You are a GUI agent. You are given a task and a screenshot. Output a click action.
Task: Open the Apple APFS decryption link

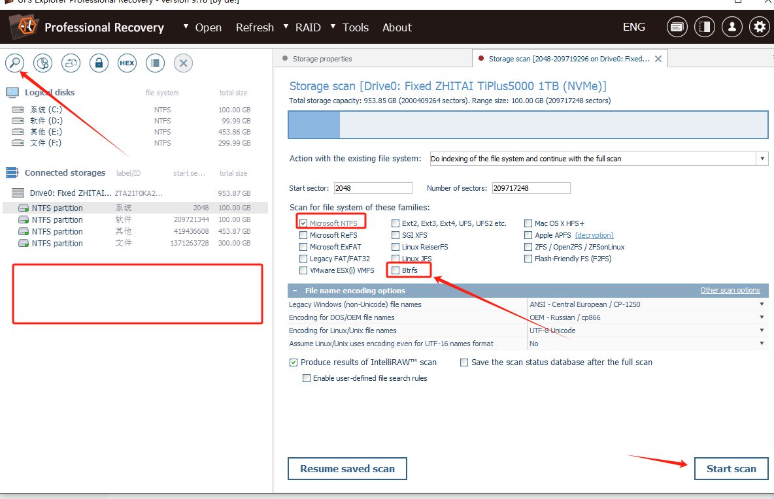(594, 235)
